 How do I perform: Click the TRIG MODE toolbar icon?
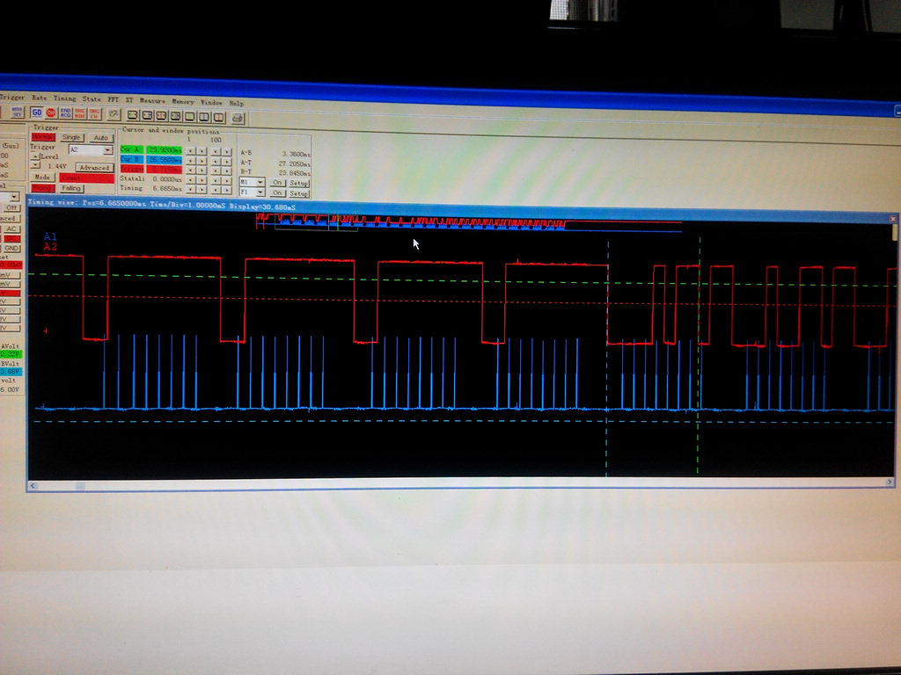(80, 113)
